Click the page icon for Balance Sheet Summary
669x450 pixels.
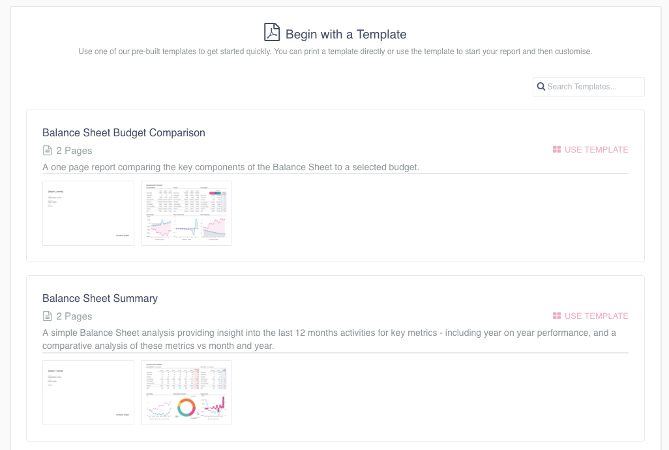(x=48, y=316)
